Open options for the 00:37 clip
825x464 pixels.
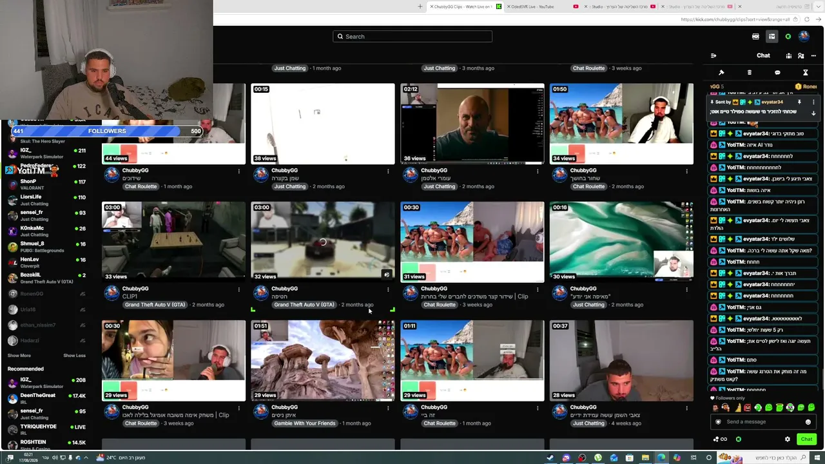(687, 409)
